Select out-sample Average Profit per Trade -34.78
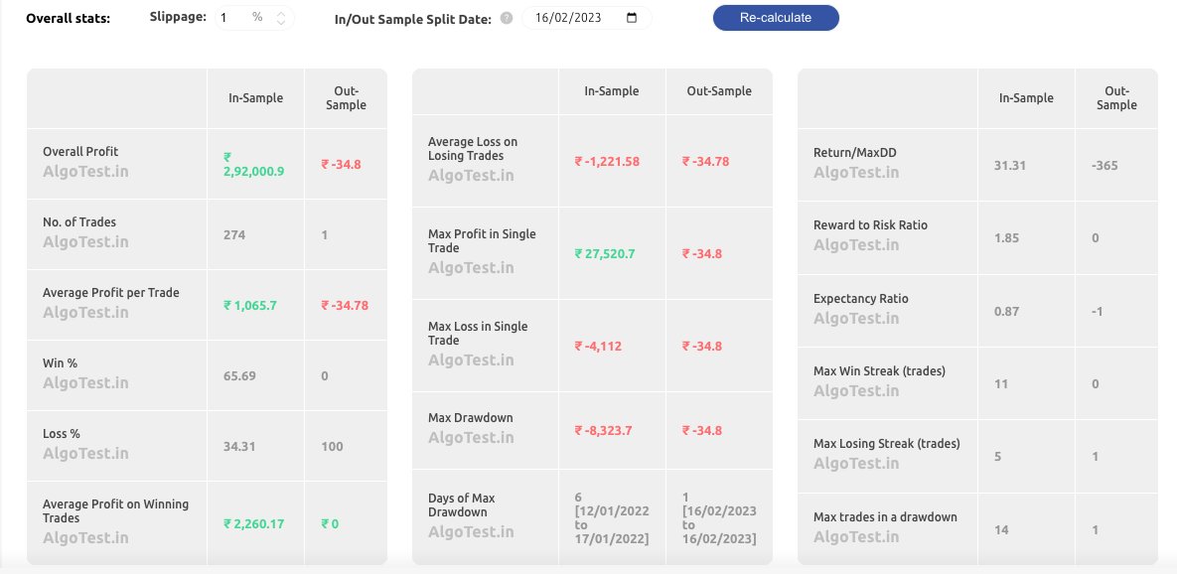This screenshot has height=574, width=1177. (345, 306)
